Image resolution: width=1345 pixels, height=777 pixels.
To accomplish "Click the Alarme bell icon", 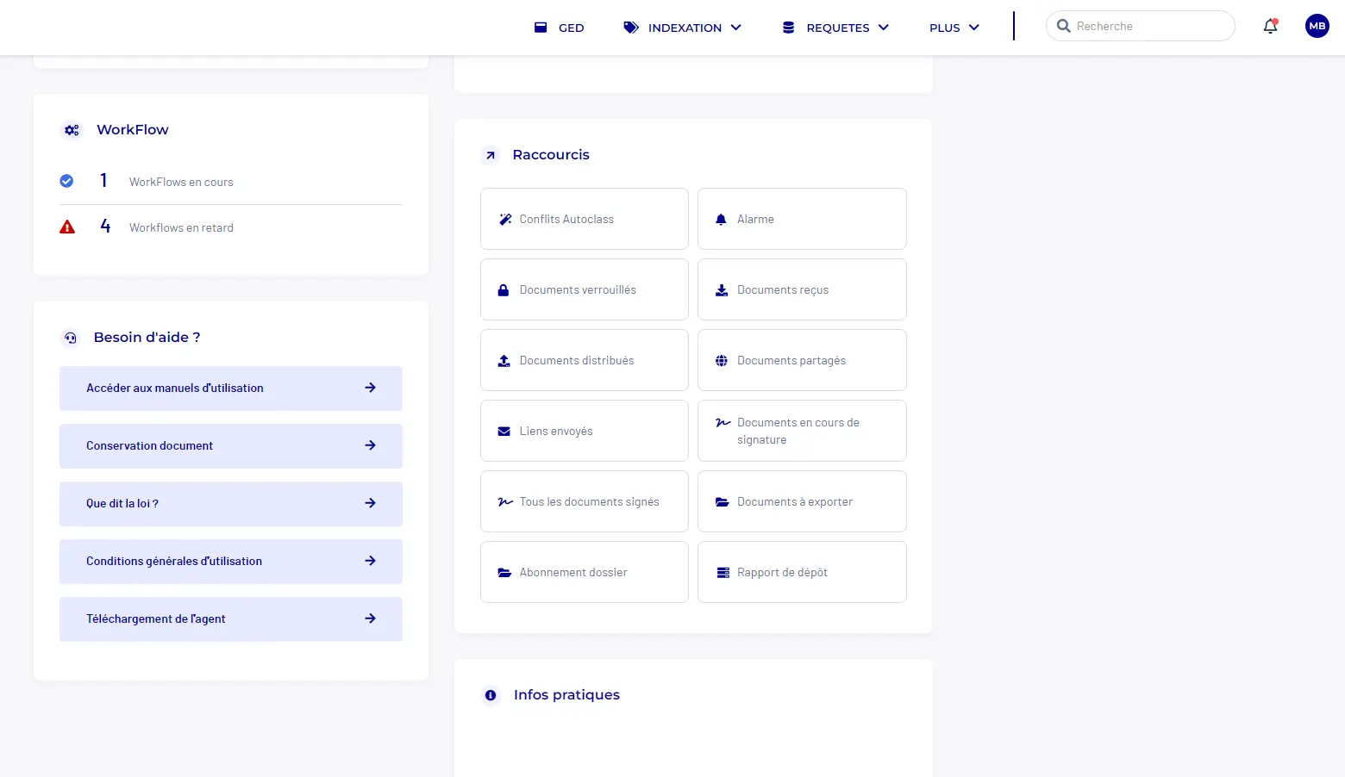I will point(722,218).
